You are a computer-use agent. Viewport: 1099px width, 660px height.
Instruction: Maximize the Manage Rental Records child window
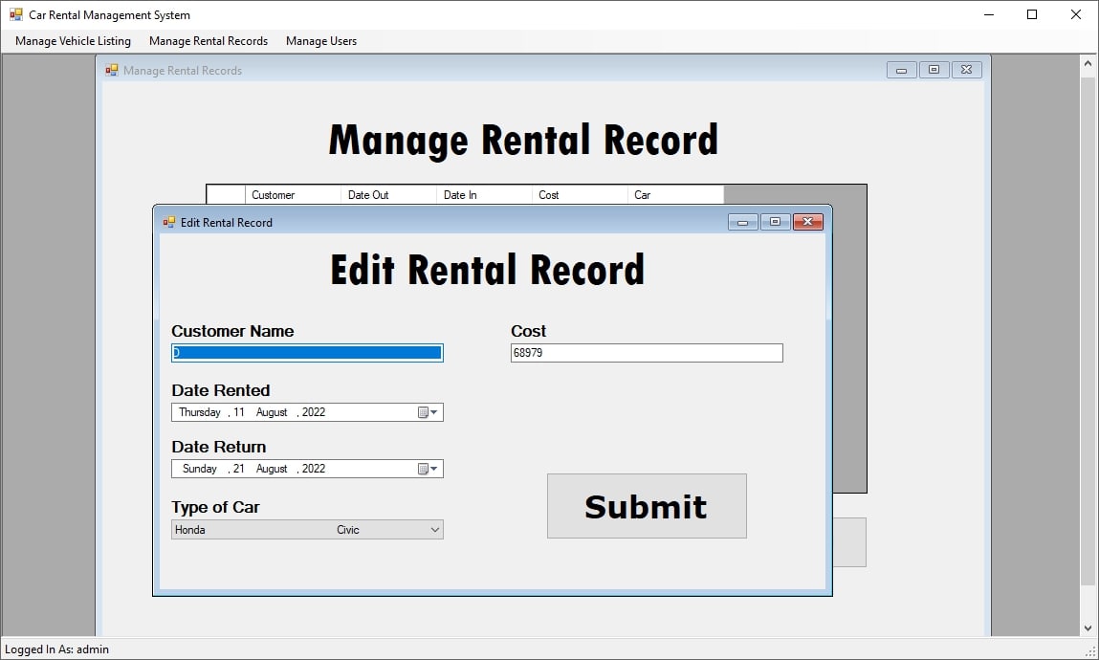click(x=934, y=70)
